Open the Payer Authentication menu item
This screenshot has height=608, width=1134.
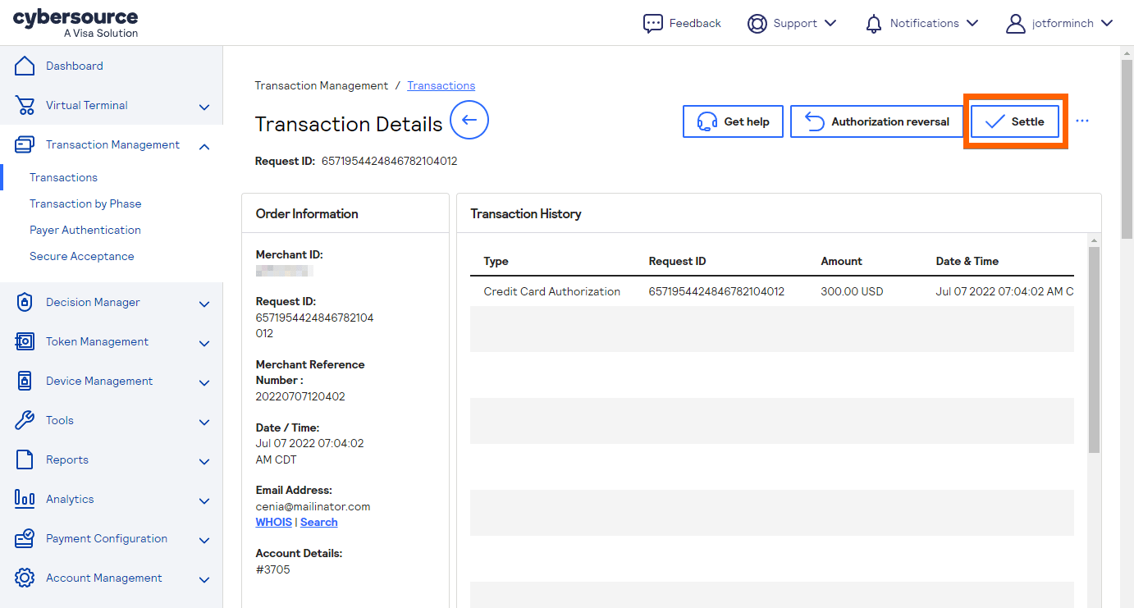click(x=85, y=230)
